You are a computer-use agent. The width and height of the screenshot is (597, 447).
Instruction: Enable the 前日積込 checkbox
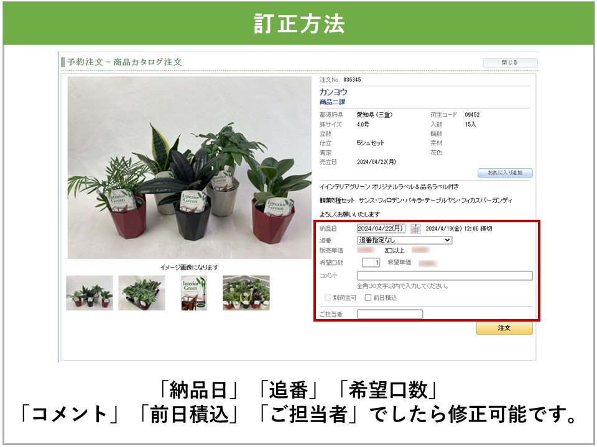coord(368,298)
